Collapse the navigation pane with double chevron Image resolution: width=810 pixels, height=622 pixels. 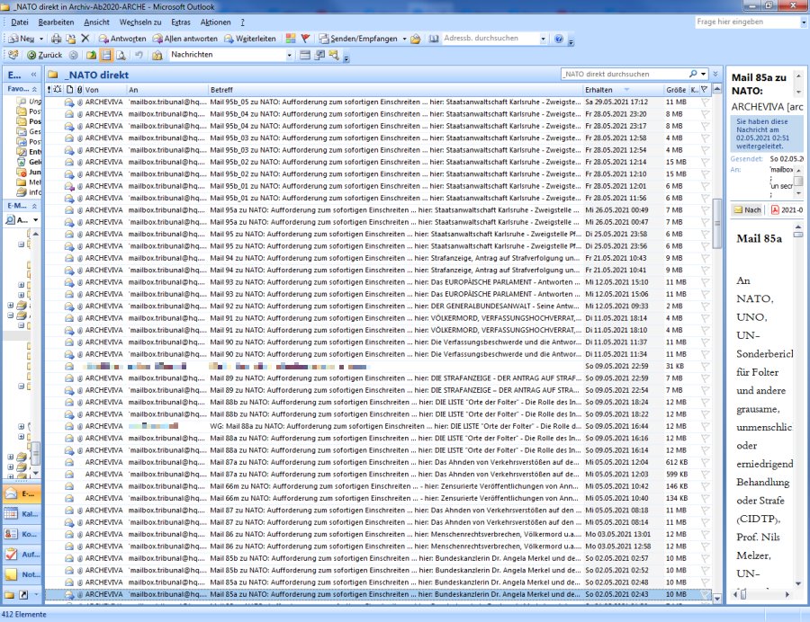(x=34, y=75)
